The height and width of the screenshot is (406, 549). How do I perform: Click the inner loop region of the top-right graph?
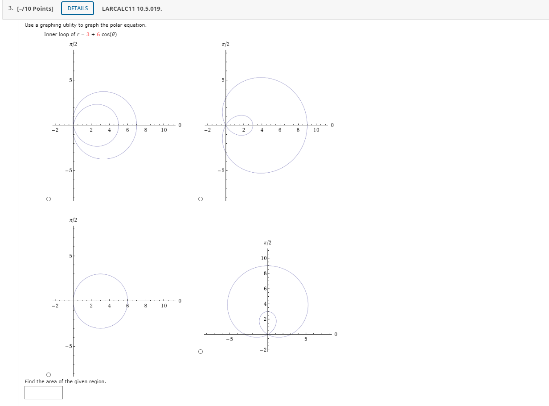tap(238, 125)
